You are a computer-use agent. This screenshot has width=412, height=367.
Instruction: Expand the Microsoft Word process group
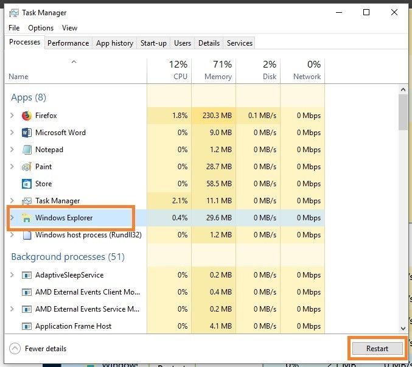pos(12,133)
